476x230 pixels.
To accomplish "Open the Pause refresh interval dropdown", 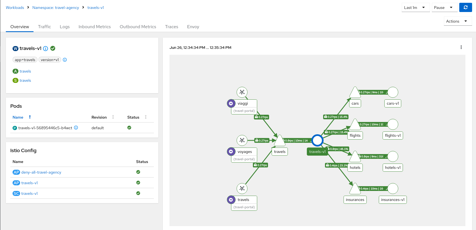I will pyautogui.click(x=444, y=8).
